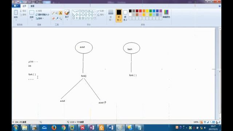This screenshot has height=131, width=233.
Task: Choose the Six-point star shape
Action: tap(83, 18)
